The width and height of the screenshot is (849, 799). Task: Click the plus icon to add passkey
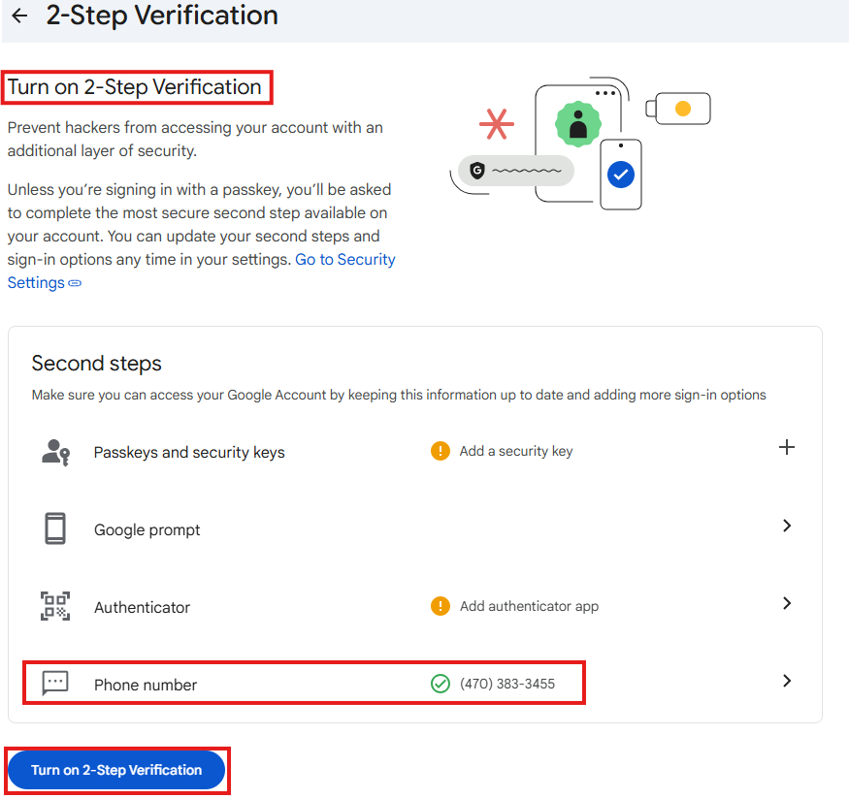787,447
